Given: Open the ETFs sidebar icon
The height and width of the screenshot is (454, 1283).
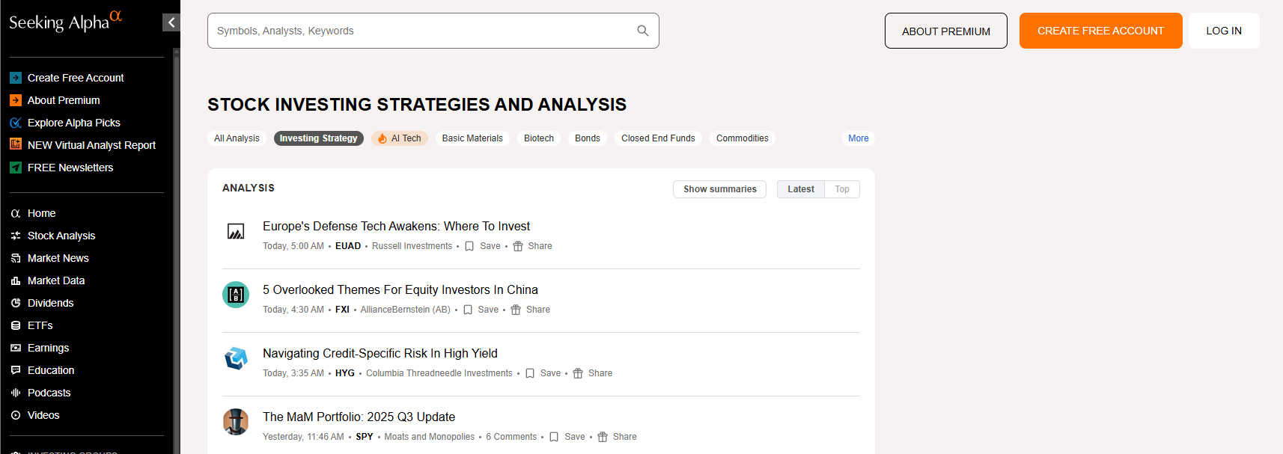Looking at the screenshot, I should point(16,325).
